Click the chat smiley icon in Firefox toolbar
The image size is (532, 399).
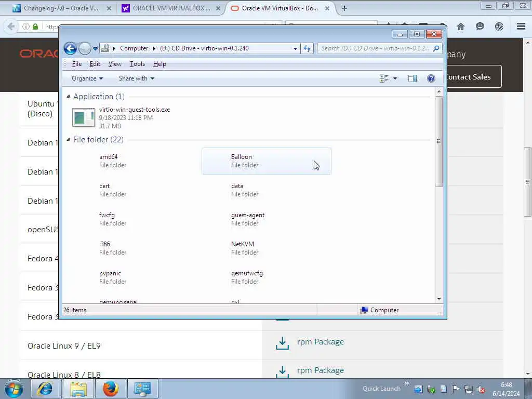(x=480, y=26)
